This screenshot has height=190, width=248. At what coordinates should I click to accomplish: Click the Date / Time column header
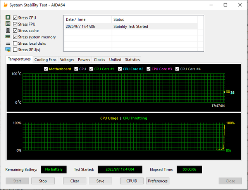click(88, 19)
